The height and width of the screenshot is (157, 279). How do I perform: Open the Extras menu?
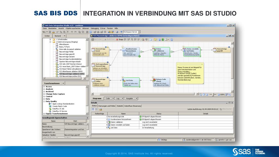pyautogui.click(x=103, y=28)
